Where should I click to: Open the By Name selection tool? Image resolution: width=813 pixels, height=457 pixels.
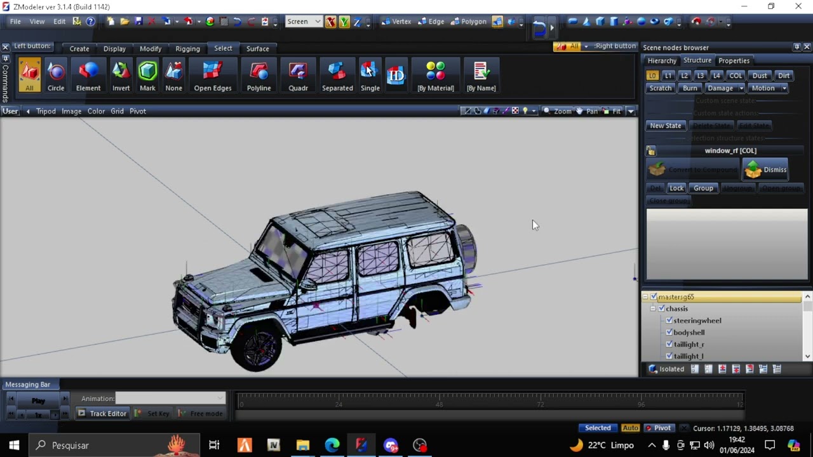pos(481,76)
